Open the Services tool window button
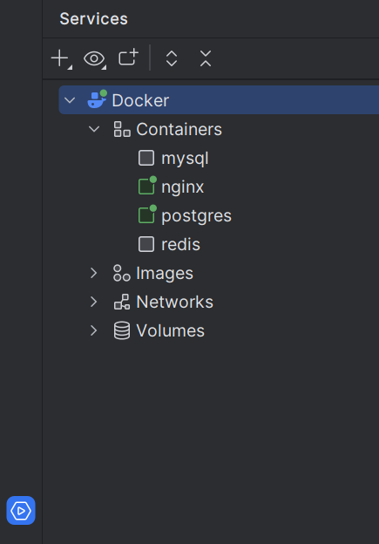Image resolution: width=379 pixels, height=544 pixels. [x=21, y=510]
